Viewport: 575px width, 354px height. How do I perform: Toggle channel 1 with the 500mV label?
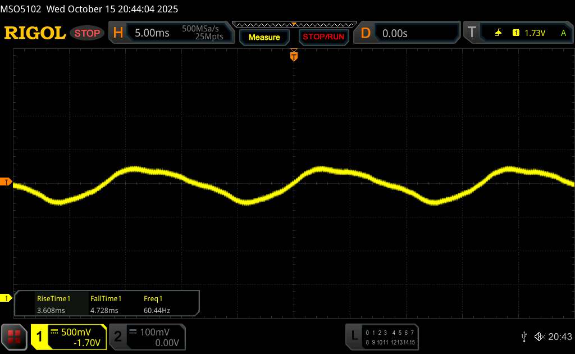pyautogui.click(x=69, y=337)
